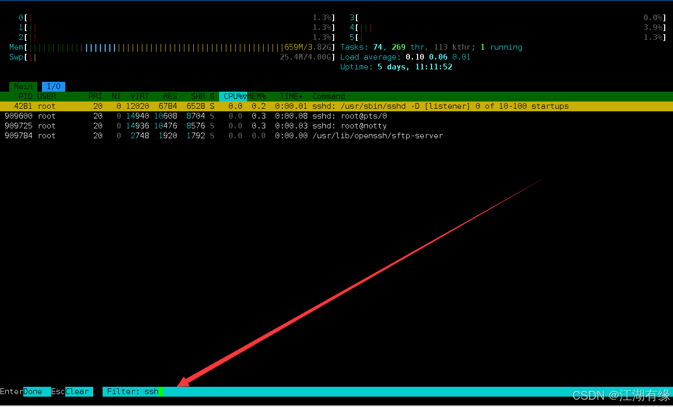The width and height of the screenshot is (673, 407).
Task: Click the CPU 5 usage meter
Action: [508, 37]
